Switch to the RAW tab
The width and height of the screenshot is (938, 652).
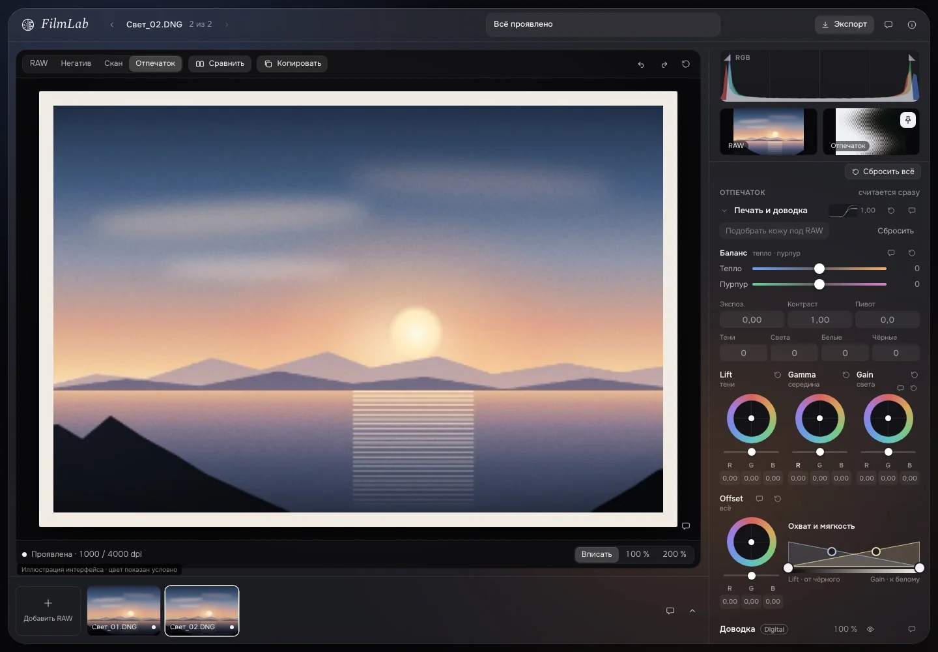pyautogui.click(x=39, y=63)
